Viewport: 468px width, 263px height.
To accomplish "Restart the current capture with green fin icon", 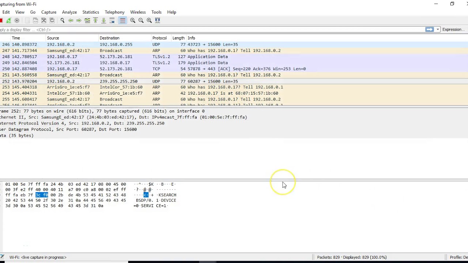I will pyautogui.click(x=9, y=20).
